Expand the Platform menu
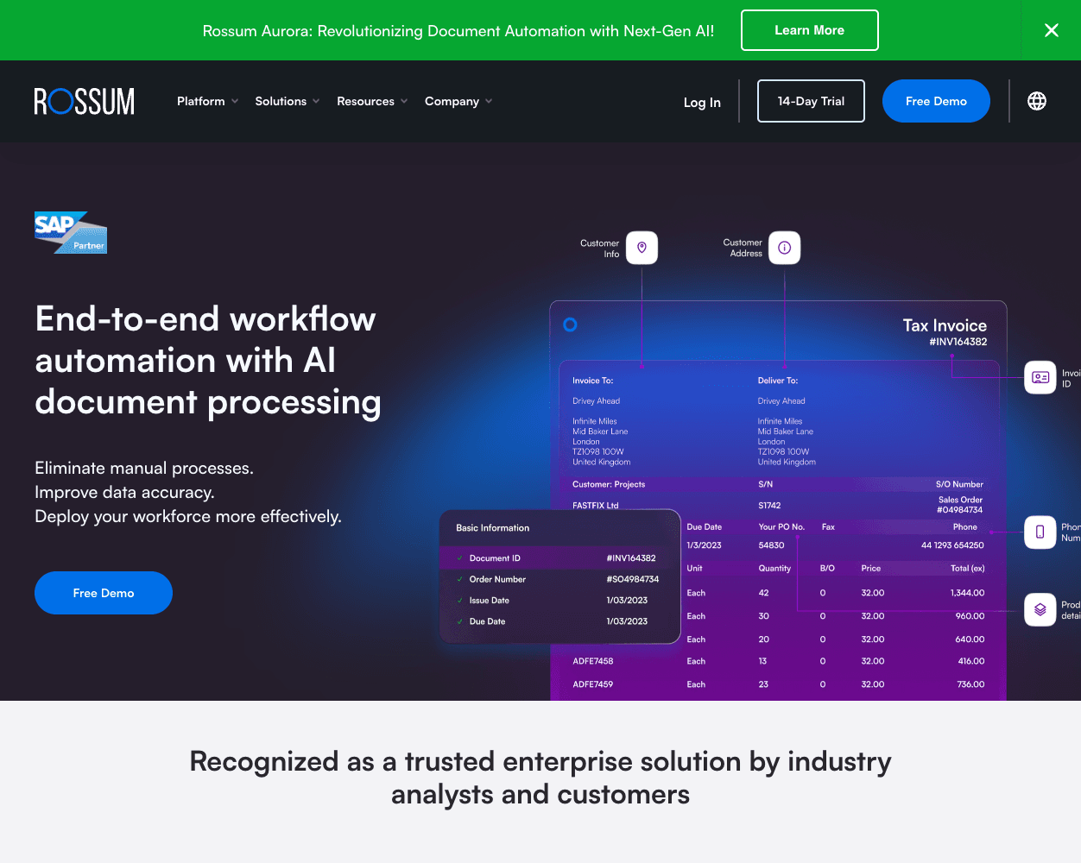The height and width of the screenshot is (863, 1081). (207, 101)
